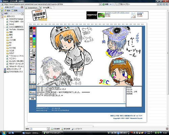The image size is (169, 135).
Task: Open the star favorites sidebar icon
Action: pyautogui.click(x=2, y=8)
